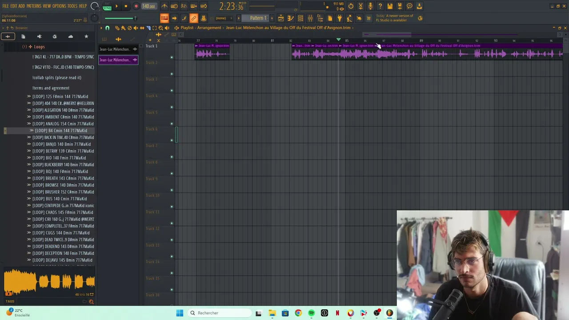Select 'Iterms and agreement' browser item
This screenshot has width=569, height=320.
(x=51, y=88)
